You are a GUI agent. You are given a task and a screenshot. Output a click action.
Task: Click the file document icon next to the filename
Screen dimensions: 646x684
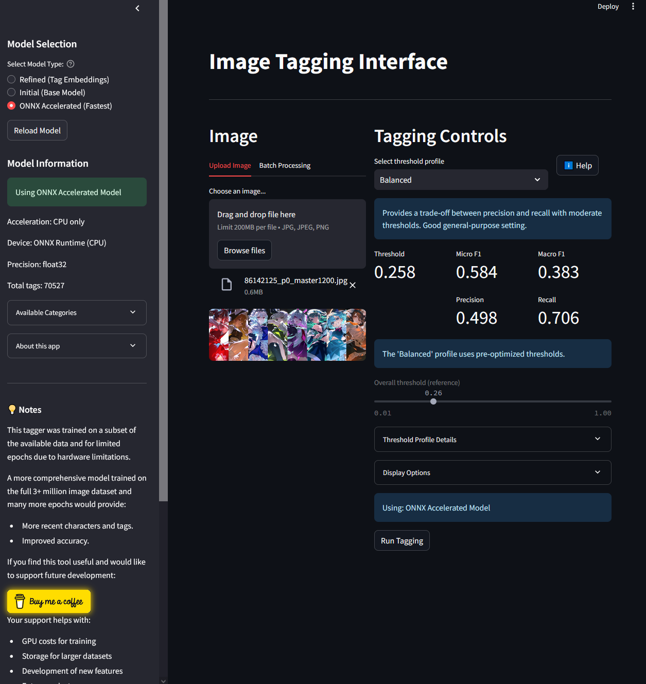pyautogui.click(x=226, y=284)
